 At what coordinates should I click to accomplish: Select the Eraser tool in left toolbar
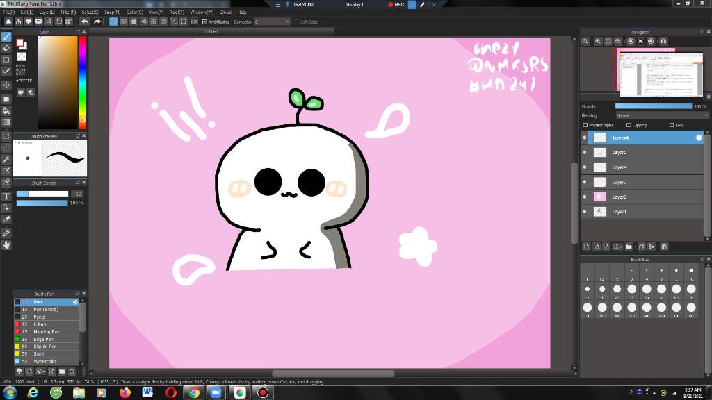click(6, 48)
